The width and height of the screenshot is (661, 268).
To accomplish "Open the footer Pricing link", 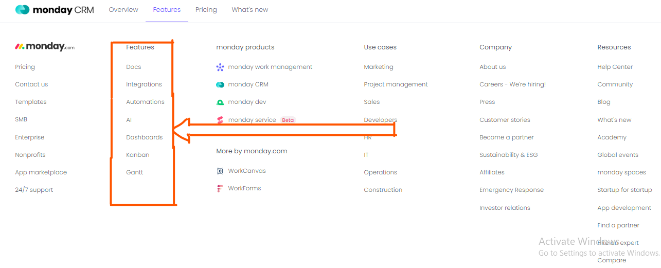I will coord(25,67).
